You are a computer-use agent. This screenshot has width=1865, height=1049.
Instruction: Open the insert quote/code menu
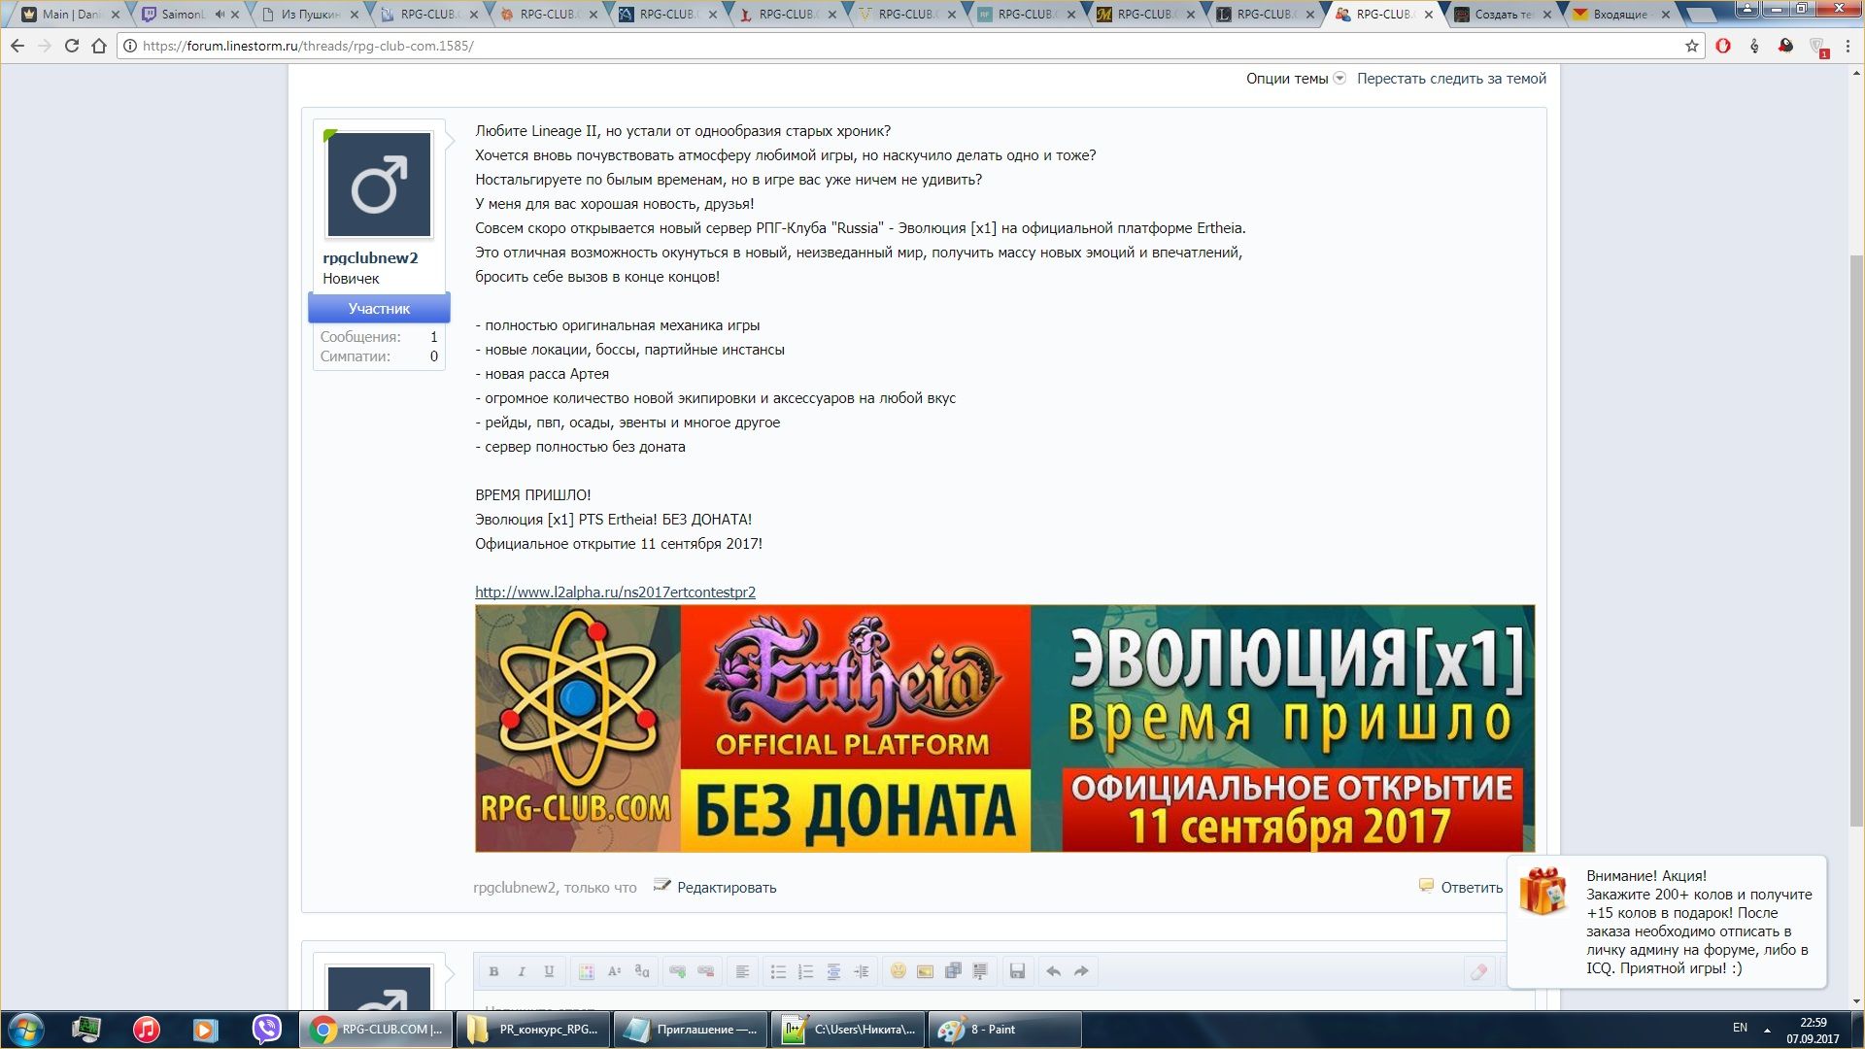[x=980, y=971]
